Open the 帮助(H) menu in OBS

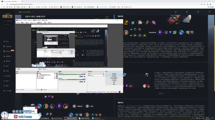pyautogui.click(x=50, y=23)
